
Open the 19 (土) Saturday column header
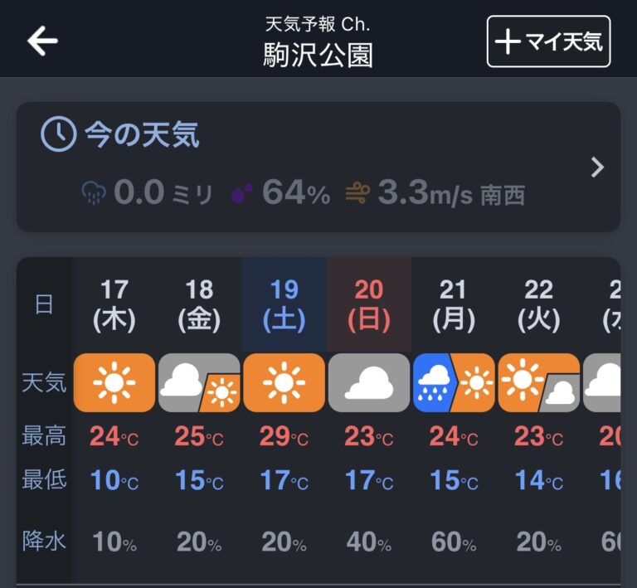pyautogui.click(x=284, y=304)
